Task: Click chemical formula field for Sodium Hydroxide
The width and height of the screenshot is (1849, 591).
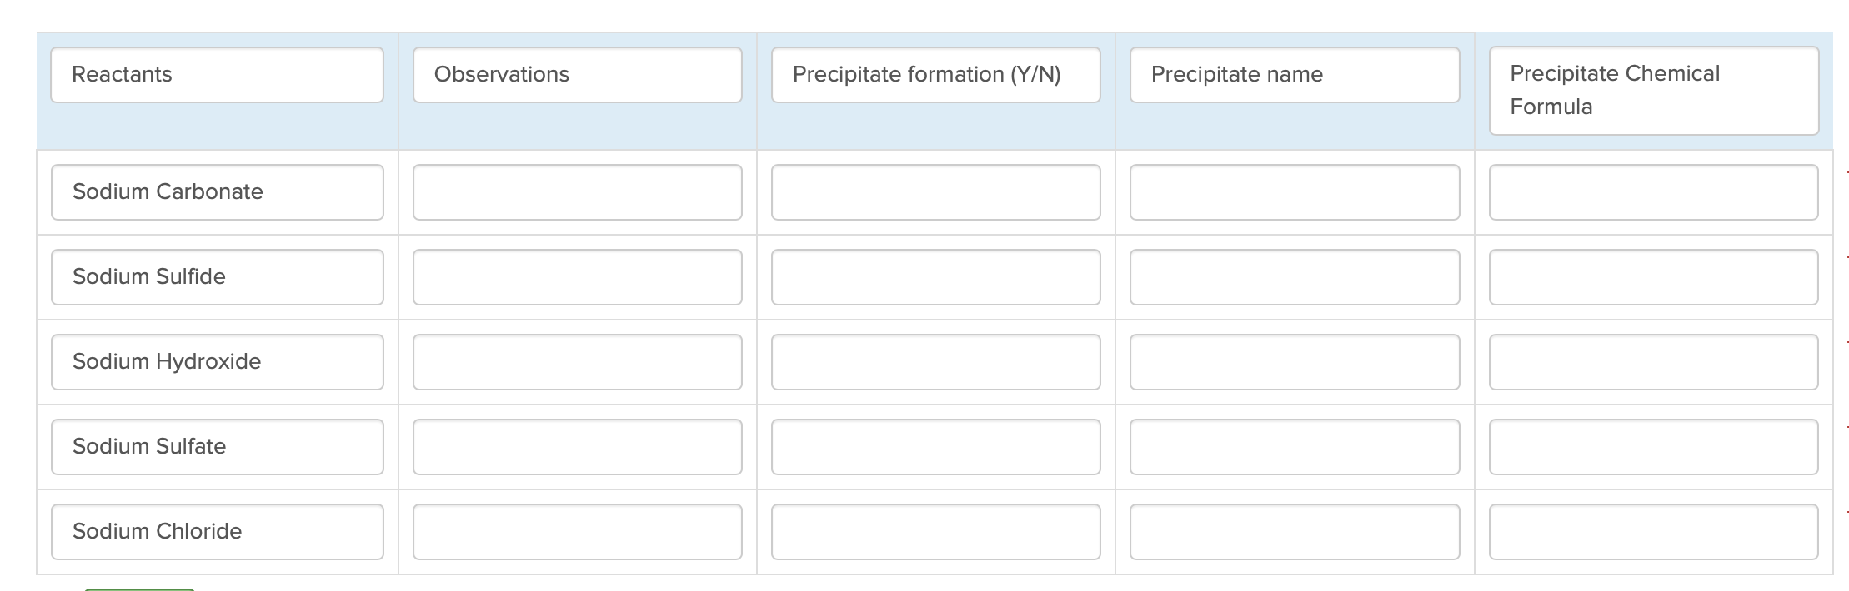Action: coord(1653,362)
